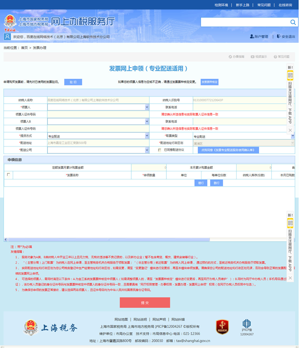Click the search magnifier icon
The height and width of the screenshot is (348, 300).
[x=292, y=22]
